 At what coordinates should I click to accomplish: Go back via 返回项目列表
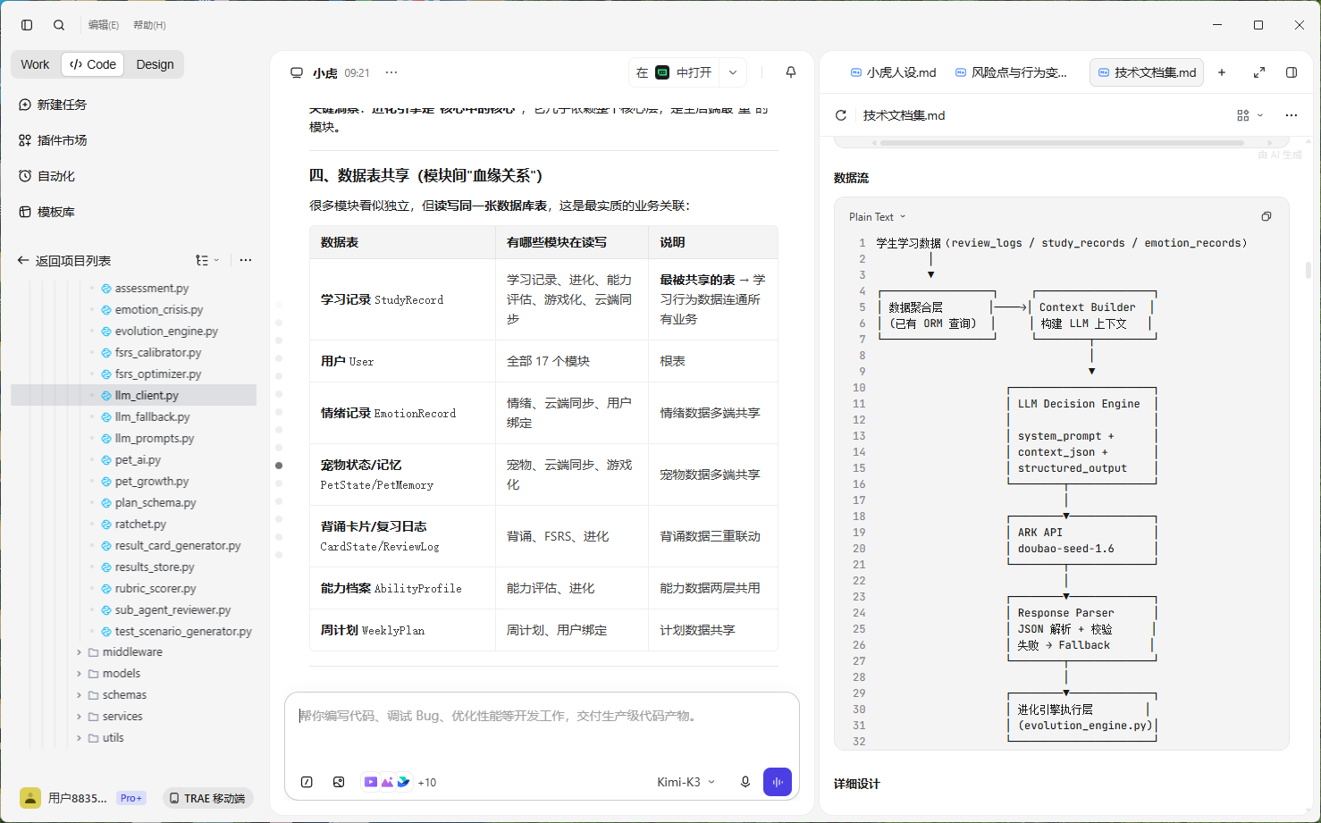tap(63, 261)
